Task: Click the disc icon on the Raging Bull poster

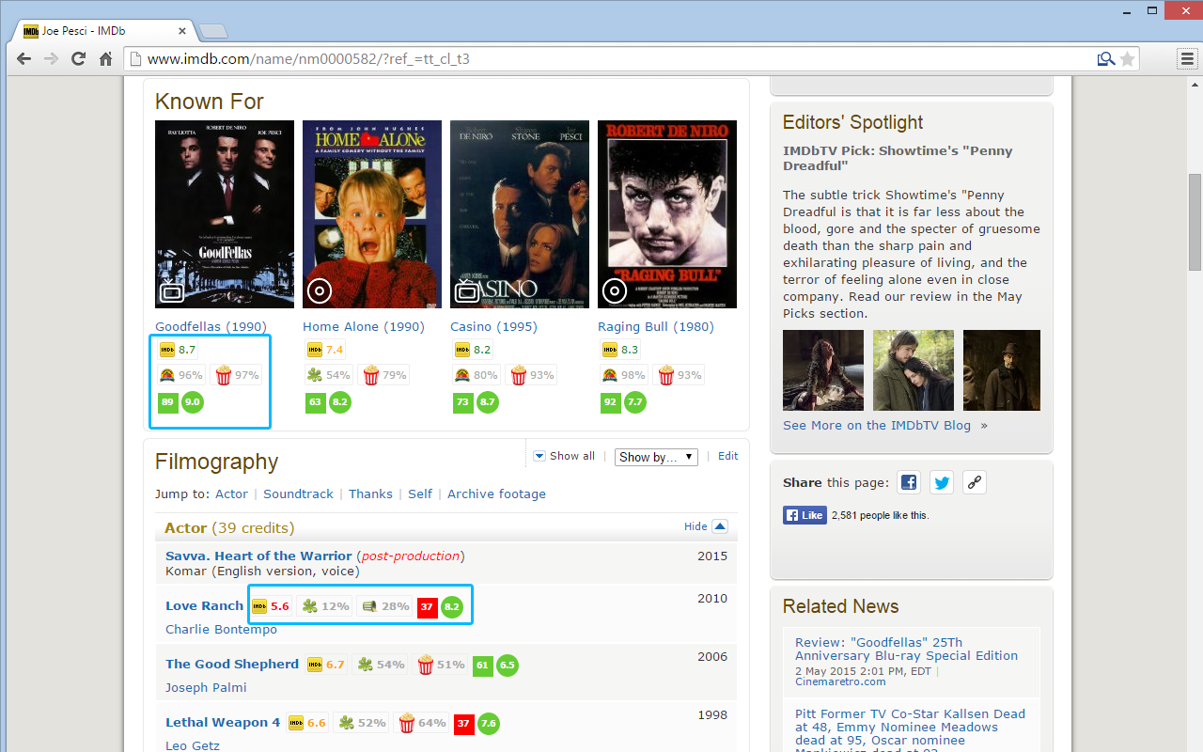Action: [614, 290]
